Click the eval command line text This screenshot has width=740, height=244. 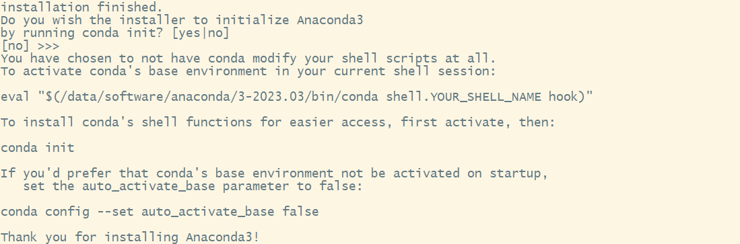click(x=296, y=97)
